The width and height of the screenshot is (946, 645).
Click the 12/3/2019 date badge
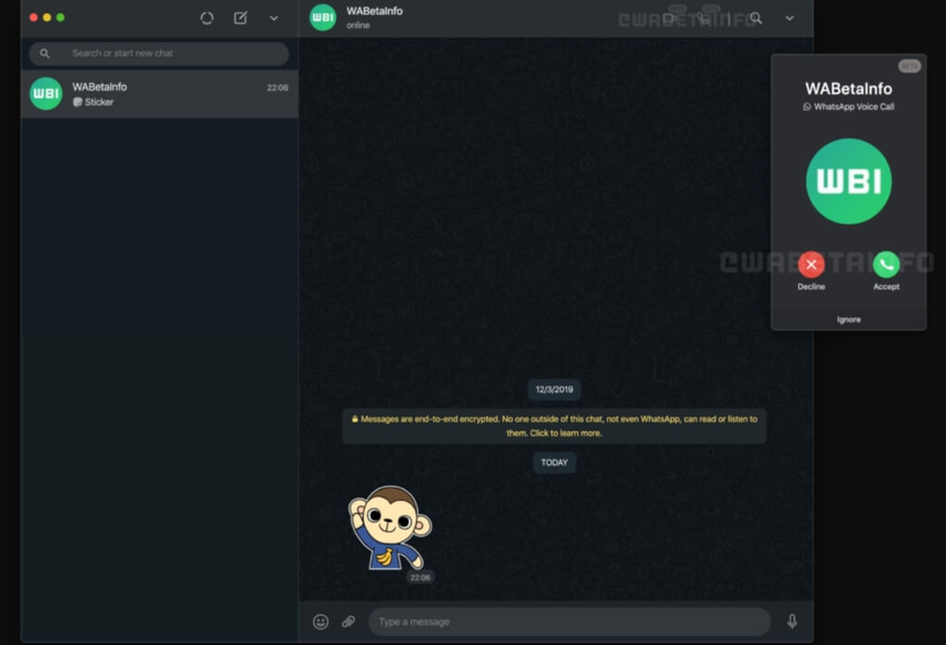pos(554,389)
